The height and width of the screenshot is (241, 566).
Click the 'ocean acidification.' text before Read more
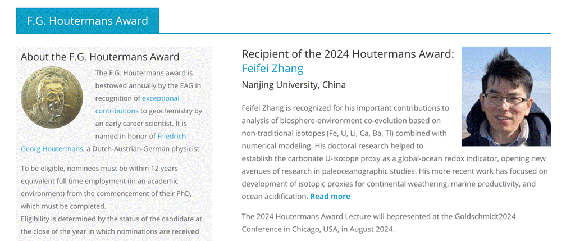(x=275, y=196)
